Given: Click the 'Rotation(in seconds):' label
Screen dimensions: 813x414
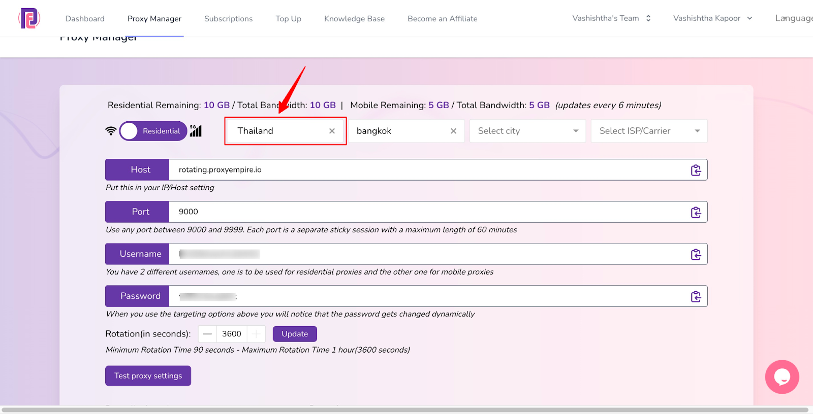Looking at the screenshot, I should tap(148, 334).
